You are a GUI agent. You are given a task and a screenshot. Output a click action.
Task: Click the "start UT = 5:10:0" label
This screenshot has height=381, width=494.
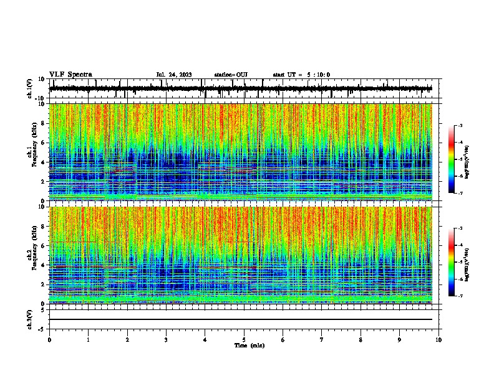(301, 75)
